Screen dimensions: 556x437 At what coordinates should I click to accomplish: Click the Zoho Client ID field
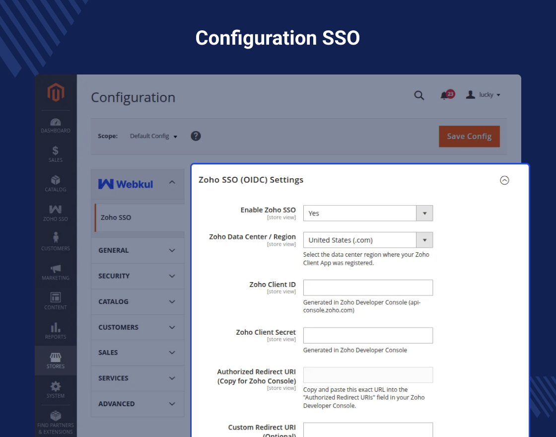coord(368,288)
